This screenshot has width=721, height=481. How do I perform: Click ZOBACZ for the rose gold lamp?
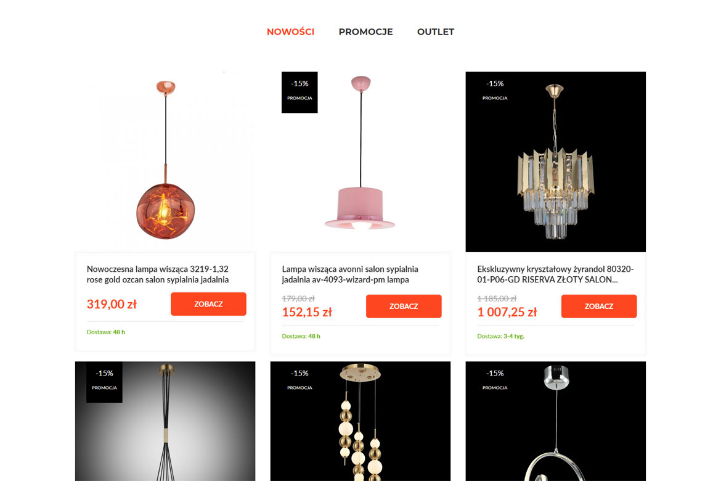[x=208, y=304]
